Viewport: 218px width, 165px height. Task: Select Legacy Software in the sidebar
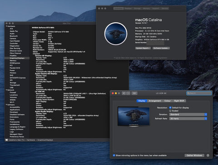click(16, 129)
